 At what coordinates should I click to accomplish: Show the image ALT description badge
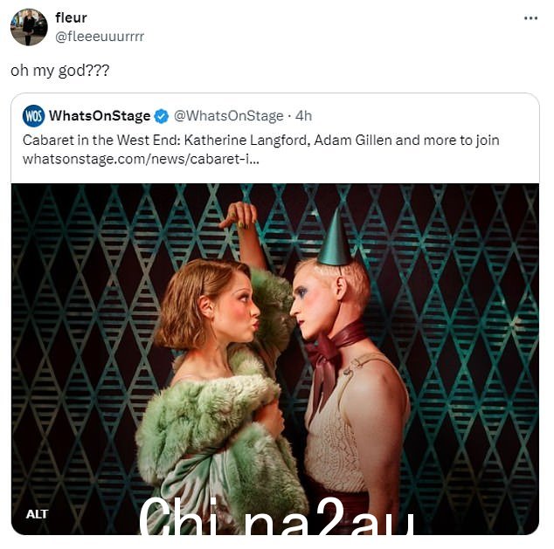tap(37, 514)
